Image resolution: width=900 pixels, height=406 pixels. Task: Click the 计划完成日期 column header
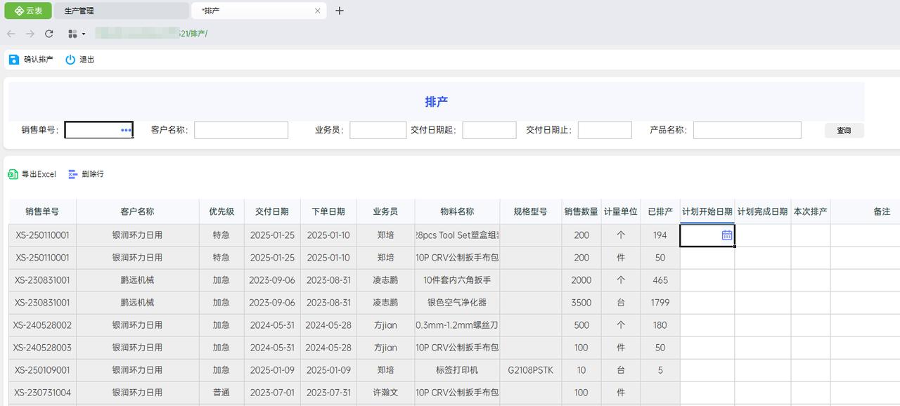(763, 211)
